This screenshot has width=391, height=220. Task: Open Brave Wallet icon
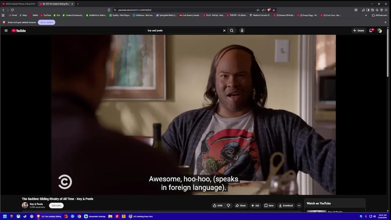click(372, 10)
